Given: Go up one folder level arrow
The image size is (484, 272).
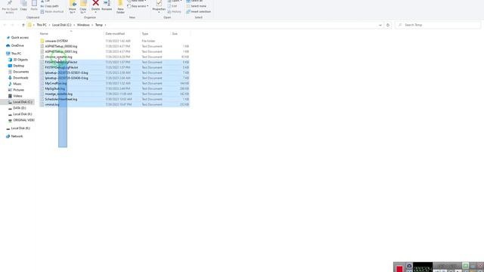Looking at the screenshot, I should pyautogui.click(x=23, y=25).
